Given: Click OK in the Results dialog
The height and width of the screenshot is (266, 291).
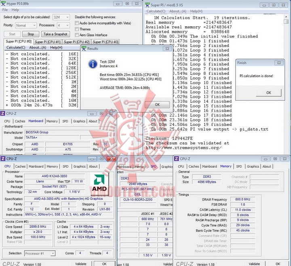Looking at the screenshot, I should pyautogui.click(x=157, y=105).
